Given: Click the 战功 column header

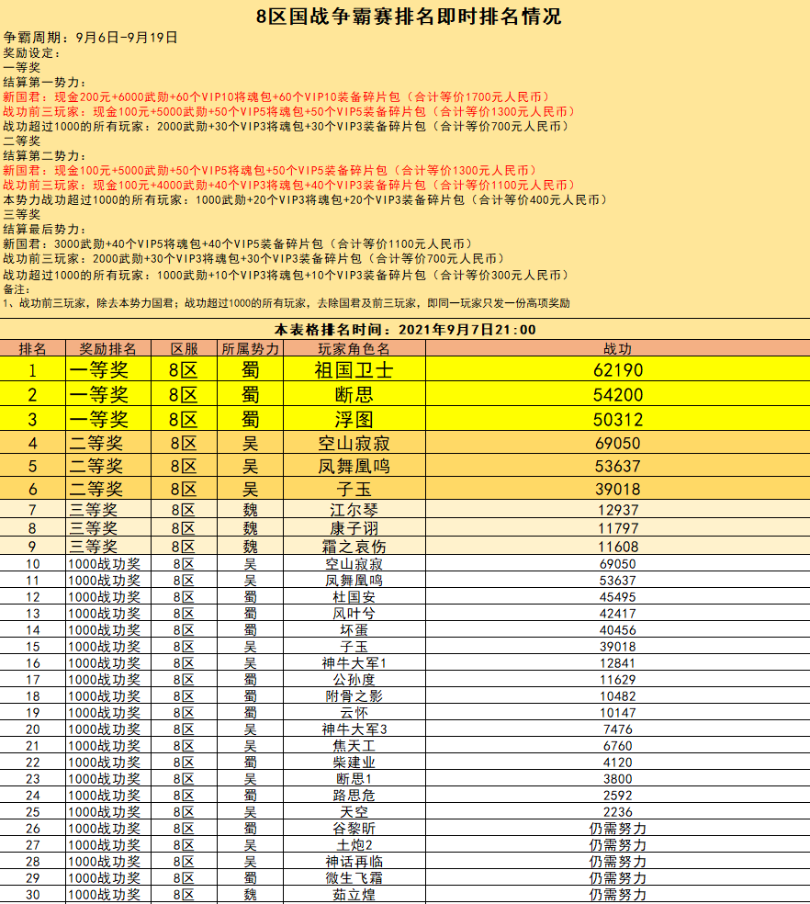Looking at the screenshot, I should click(617, 349).
